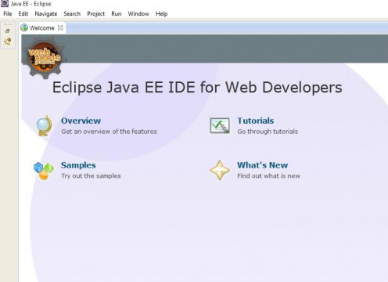Screen dimensions: 388x282
Task: Open the File menu
Action: (8, 14)
